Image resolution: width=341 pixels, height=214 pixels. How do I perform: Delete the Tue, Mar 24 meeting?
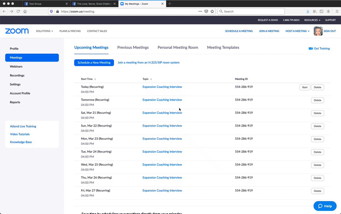click(x=317, y=152)
